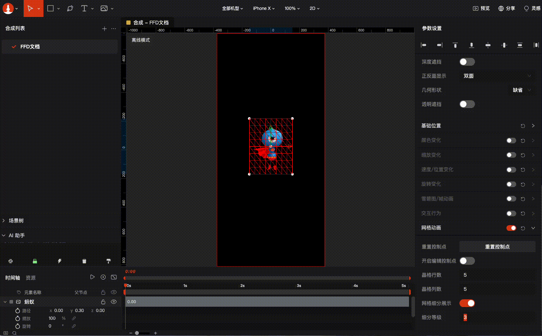Click the 晶格行数 value field

[465, 275]
